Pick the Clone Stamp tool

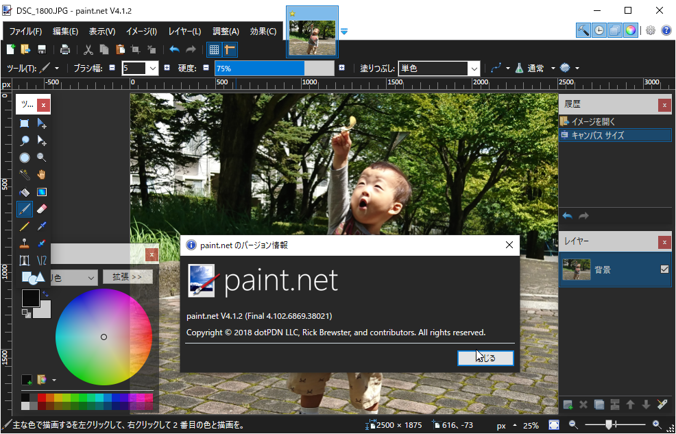coord(24,243)
